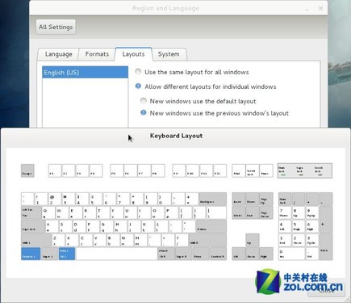Click the M key in the keyboard layout
351x303 pixels.
pos(140,240)
